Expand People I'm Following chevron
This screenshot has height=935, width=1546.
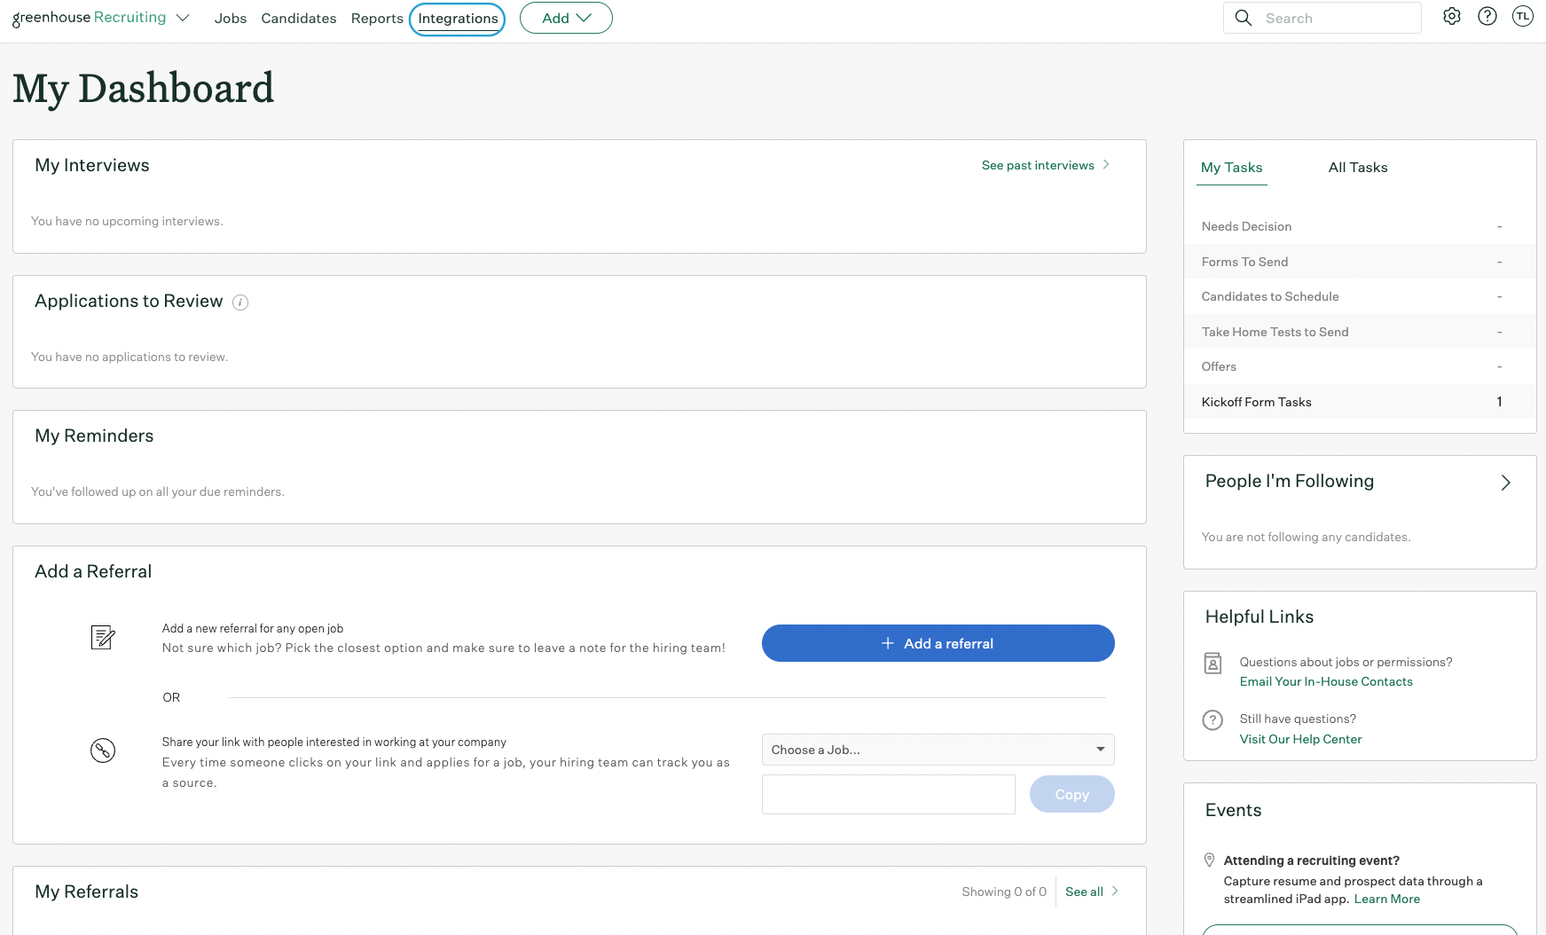[1505, 483]
